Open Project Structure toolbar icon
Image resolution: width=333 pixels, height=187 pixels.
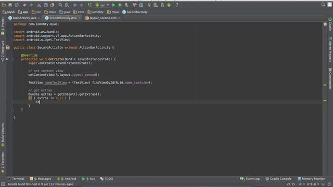141,5
